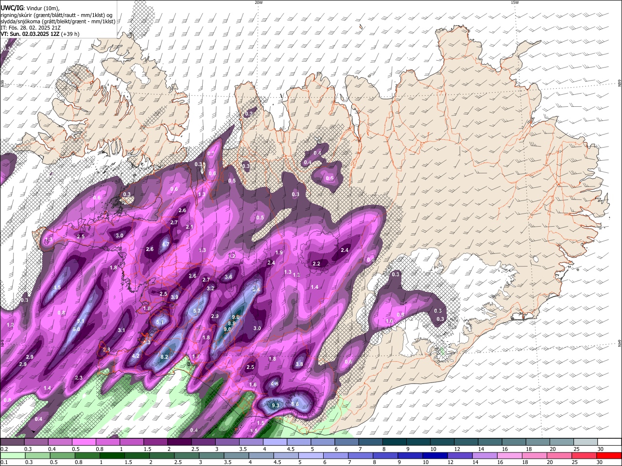
Task: Pick the dark purple 2–2.5 snow legend swatch
Action: click(x=179, y=442)
